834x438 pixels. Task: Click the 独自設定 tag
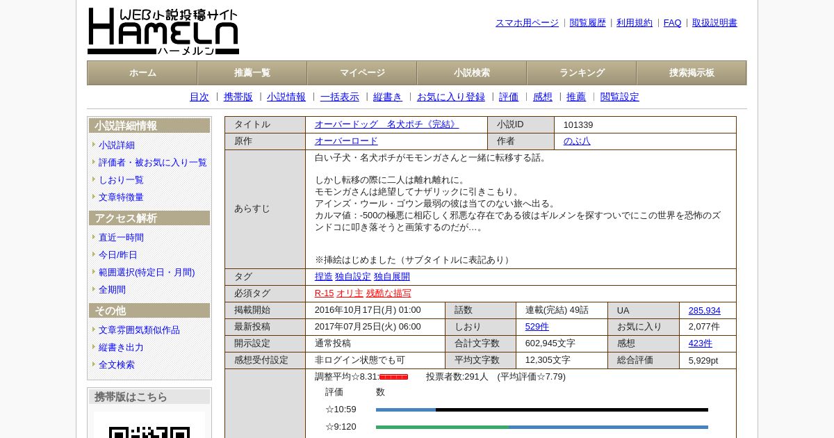353,277
